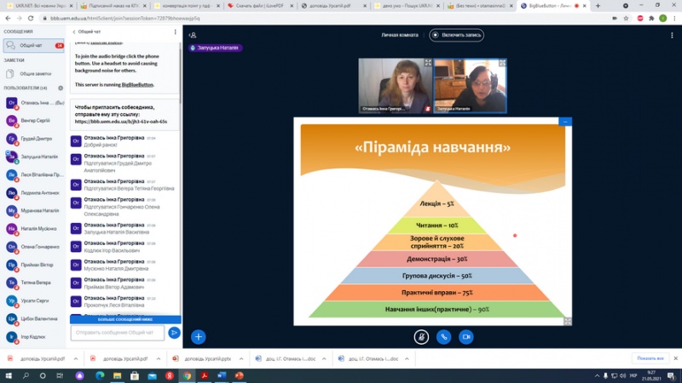Open taskbar search
This screenshot has height=383, width=682.
(x=26, y=375)
